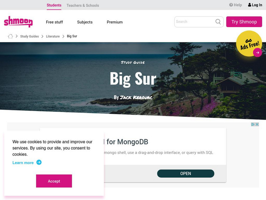Go to Literature breadcrumb link

point(53,36)
